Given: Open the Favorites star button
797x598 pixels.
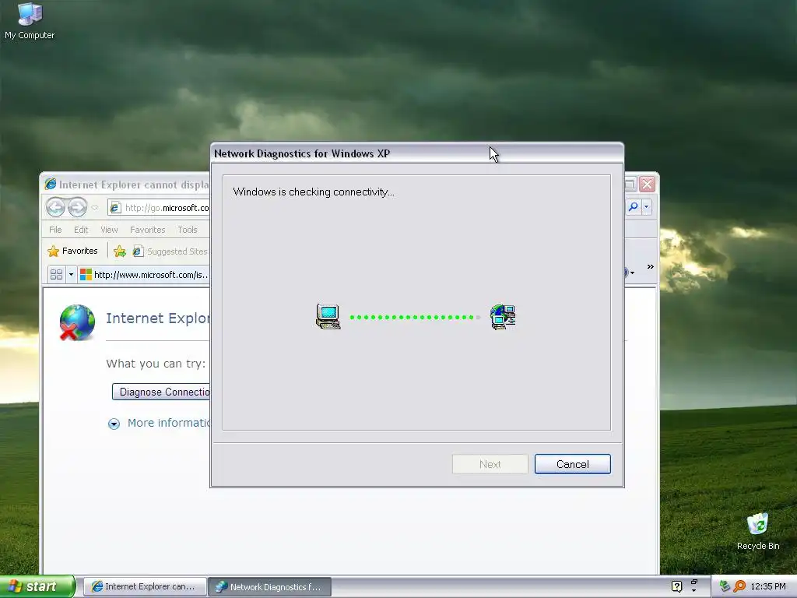Looking at the screenshot, I should pyautogui.click(x=72, y=252).
